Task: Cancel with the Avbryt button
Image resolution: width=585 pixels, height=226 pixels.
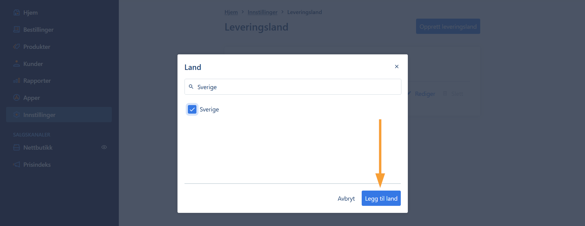Action: pyautogui.click(x=346, y=199)
